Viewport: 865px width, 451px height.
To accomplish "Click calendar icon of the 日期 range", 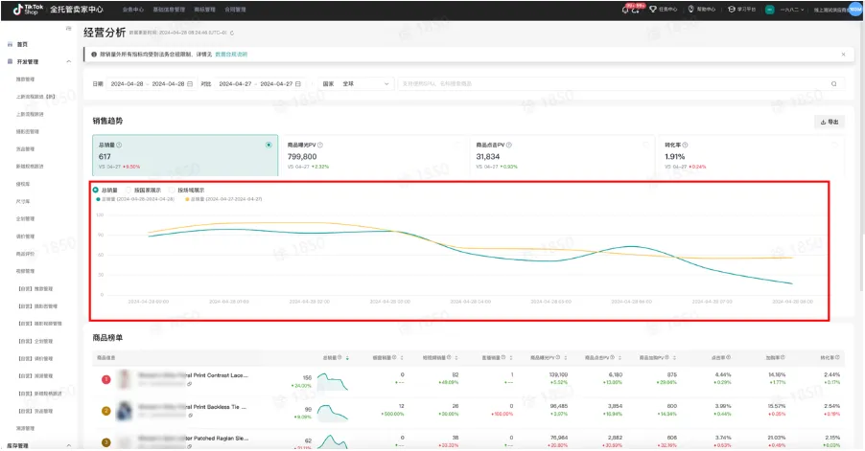I will (190, 83).
